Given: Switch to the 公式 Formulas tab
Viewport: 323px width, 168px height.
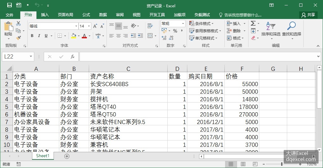Looking at the screenshot, I should pos(86,15).
